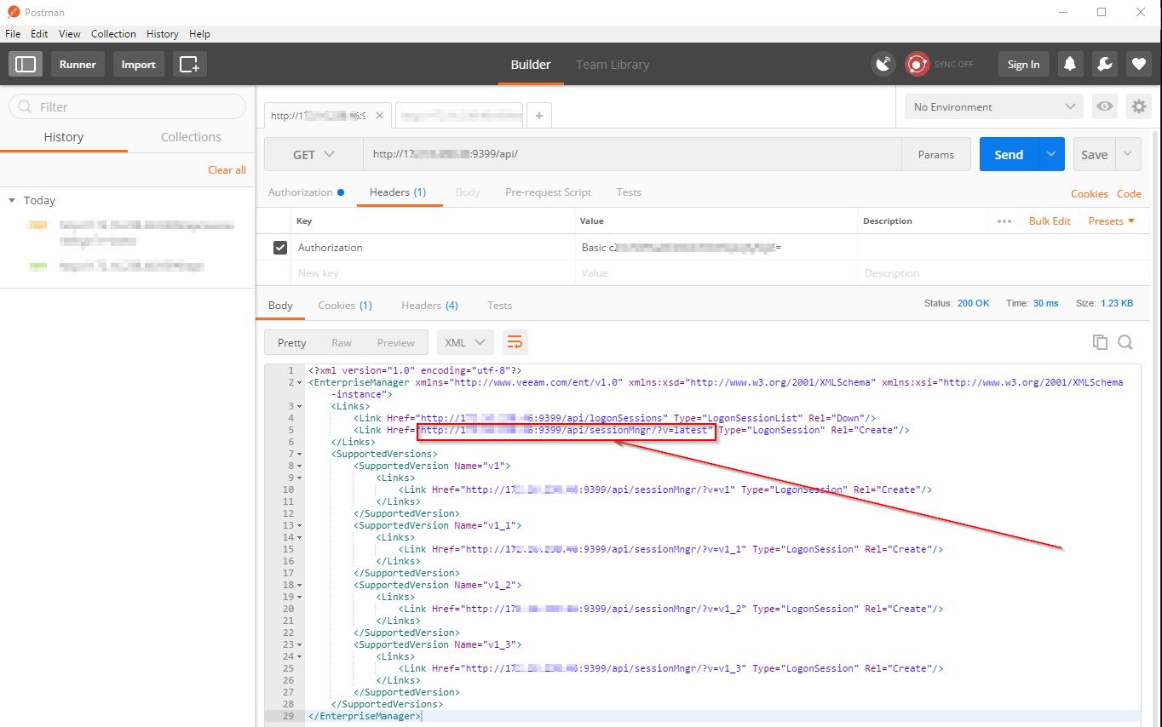Open the Presets dropdown
This screenshot has height=727, width=1162.
coord(1112,220)
